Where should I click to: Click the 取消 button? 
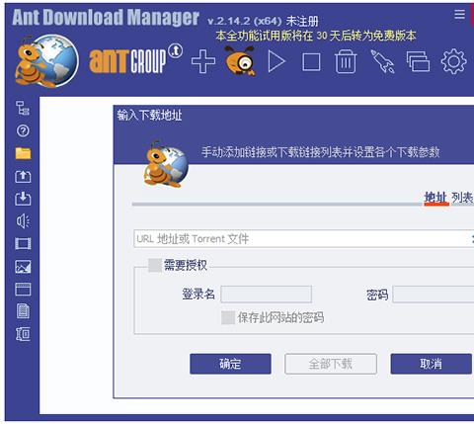tap(432, 364)
